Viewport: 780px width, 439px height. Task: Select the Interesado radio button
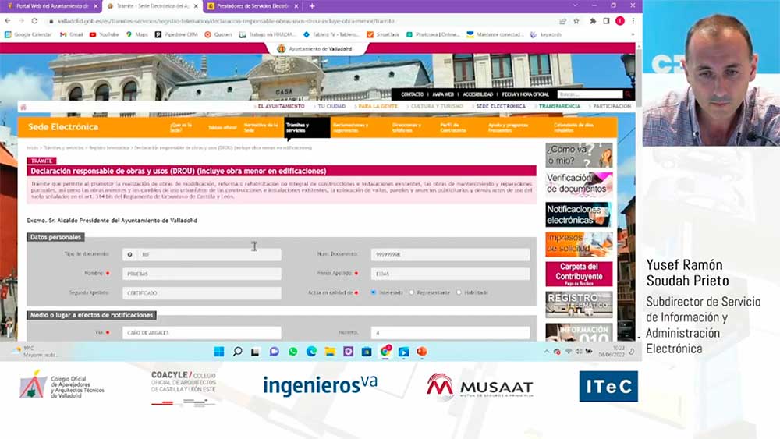point(373,292)
